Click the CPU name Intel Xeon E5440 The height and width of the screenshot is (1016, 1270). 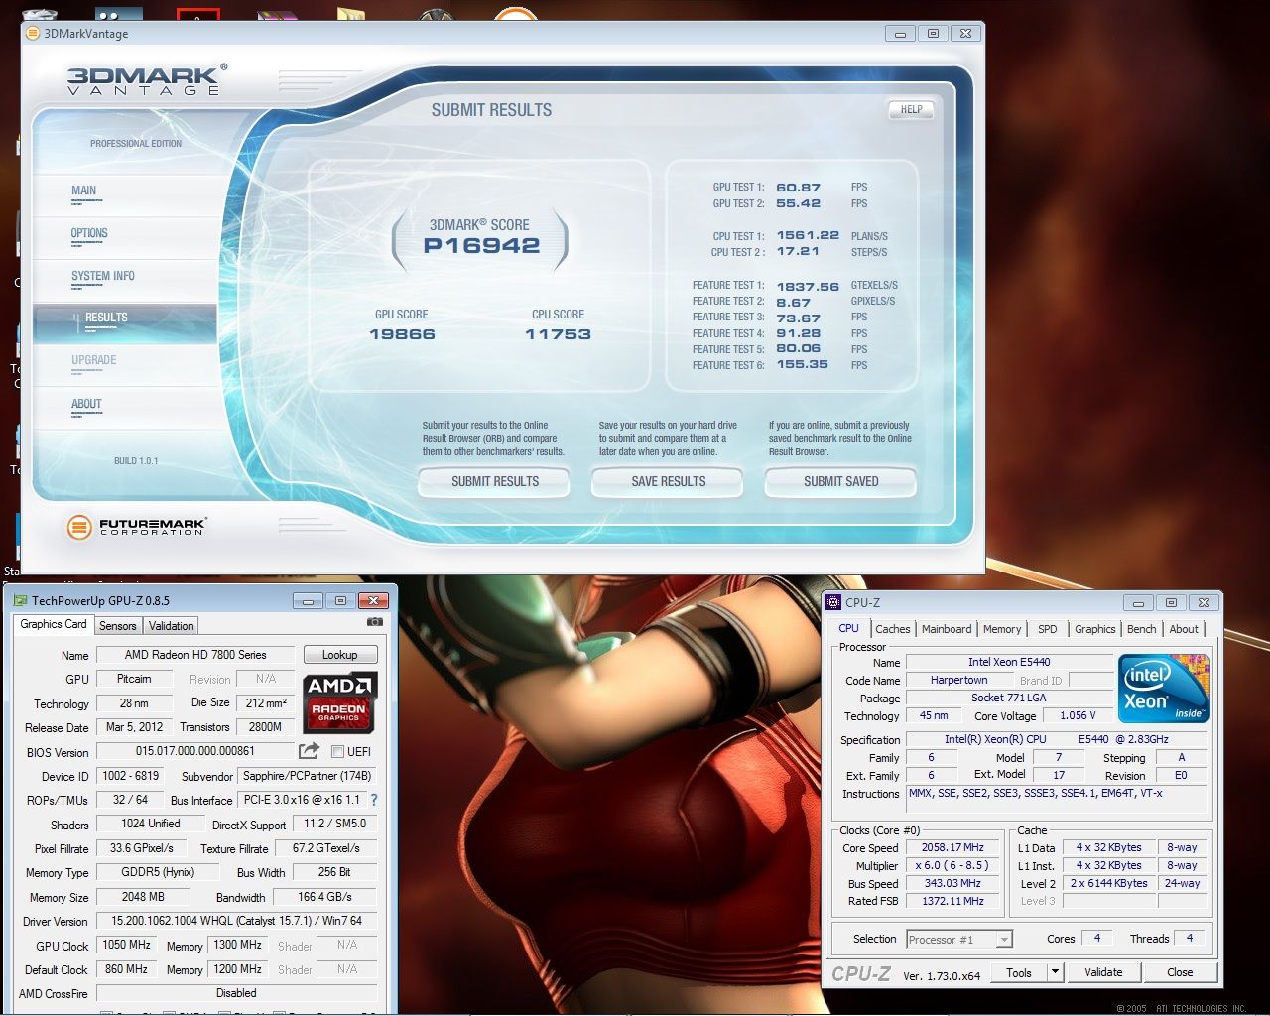[1009, 662]
